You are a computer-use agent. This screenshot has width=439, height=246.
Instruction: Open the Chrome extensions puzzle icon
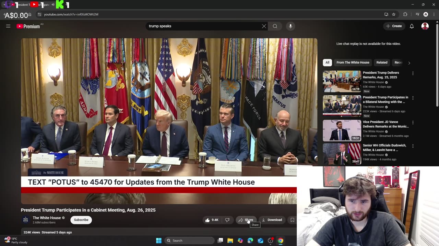point(405,14)
